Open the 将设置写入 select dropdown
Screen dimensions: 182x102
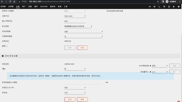pyautogui.click(x=160, y=72)
